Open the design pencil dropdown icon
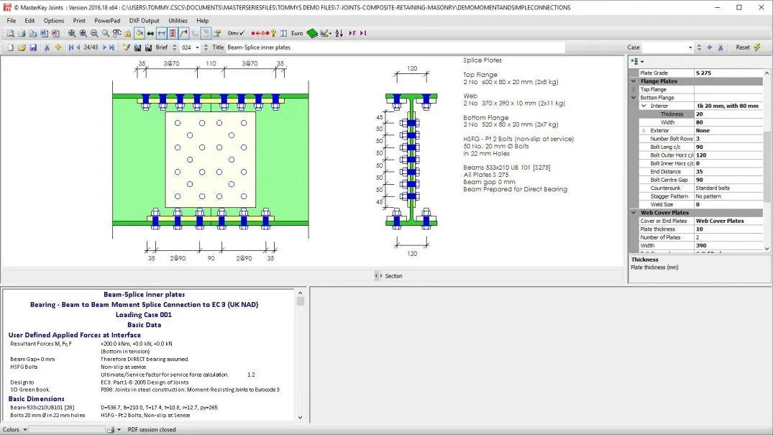Viewport: 773px width, 435px height. (x=325, y=33)
